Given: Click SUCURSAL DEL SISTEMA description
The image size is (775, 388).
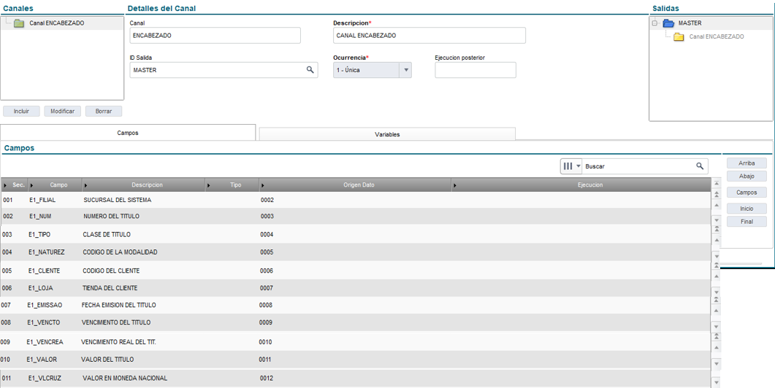Looking at the screenshot, I should [x=117, y=200].
